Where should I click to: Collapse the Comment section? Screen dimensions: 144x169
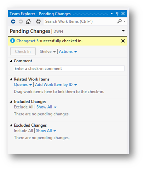point(11,61)
